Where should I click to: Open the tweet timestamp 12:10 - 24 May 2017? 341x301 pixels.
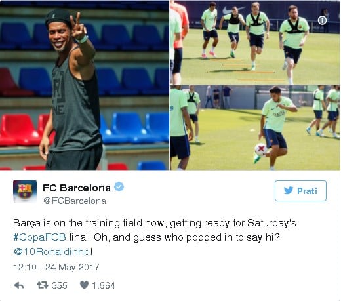pos(56,267)
